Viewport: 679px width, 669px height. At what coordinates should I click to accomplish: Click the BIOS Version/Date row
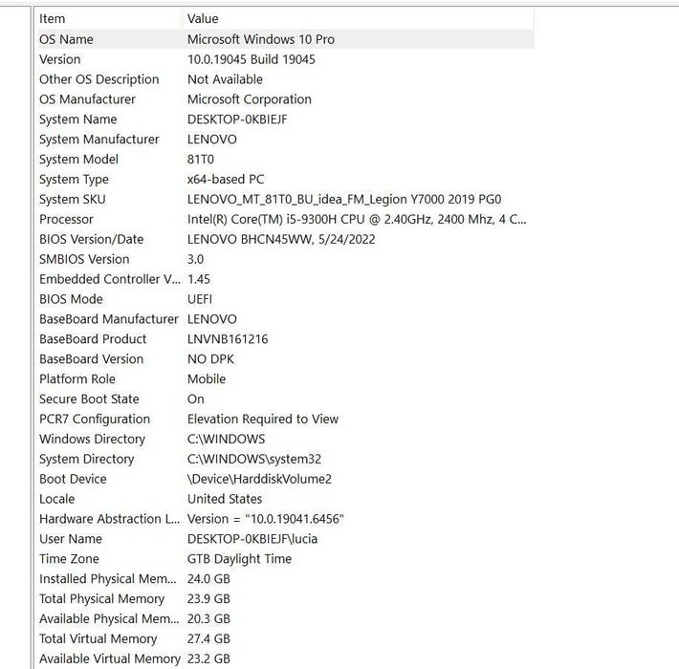tap(284, 239)
